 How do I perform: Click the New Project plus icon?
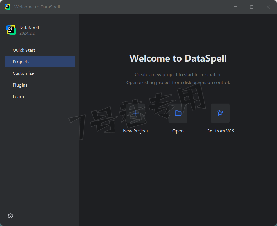coord(136,113)
